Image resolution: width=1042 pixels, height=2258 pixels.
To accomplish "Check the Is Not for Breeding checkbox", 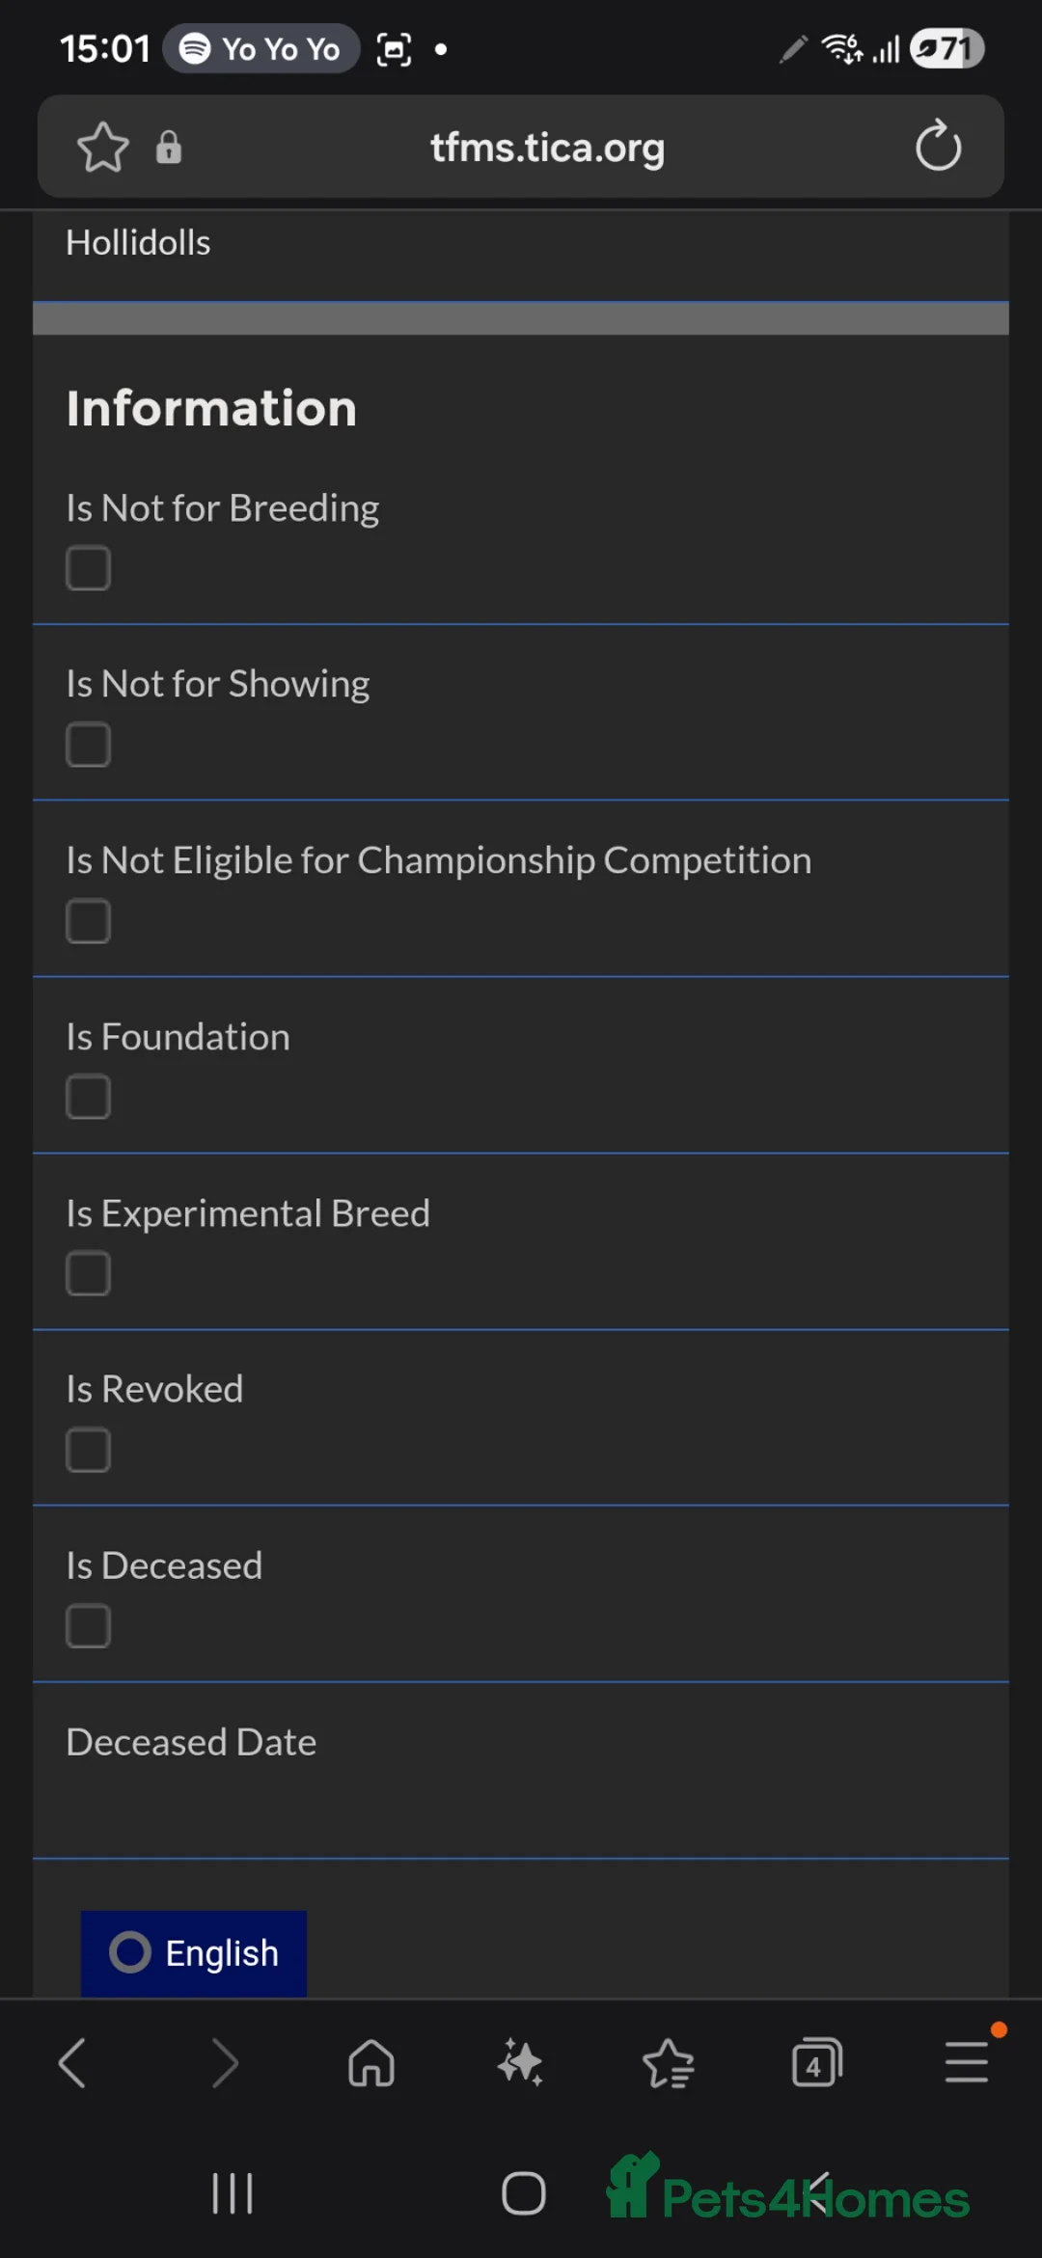I will tap(88, 568).
